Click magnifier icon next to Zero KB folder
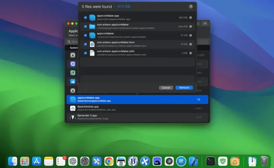 (191, 27)
